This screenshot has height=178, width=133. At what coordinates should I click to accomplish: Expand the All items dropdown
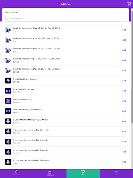pyautogui.click(x=66, y=4)
